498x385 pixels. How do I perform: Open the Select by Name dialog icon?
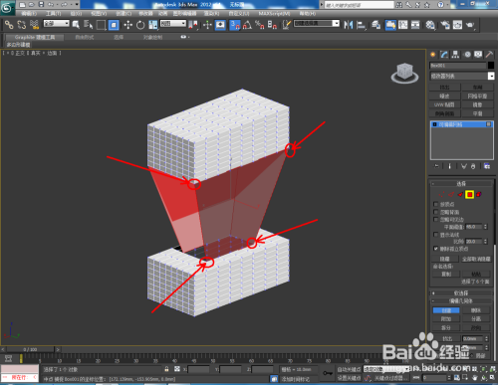(x=88, y=25)
